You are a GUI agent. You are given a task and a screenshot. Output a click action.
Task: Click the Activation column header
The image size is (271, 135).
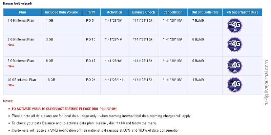coord(114,12)
